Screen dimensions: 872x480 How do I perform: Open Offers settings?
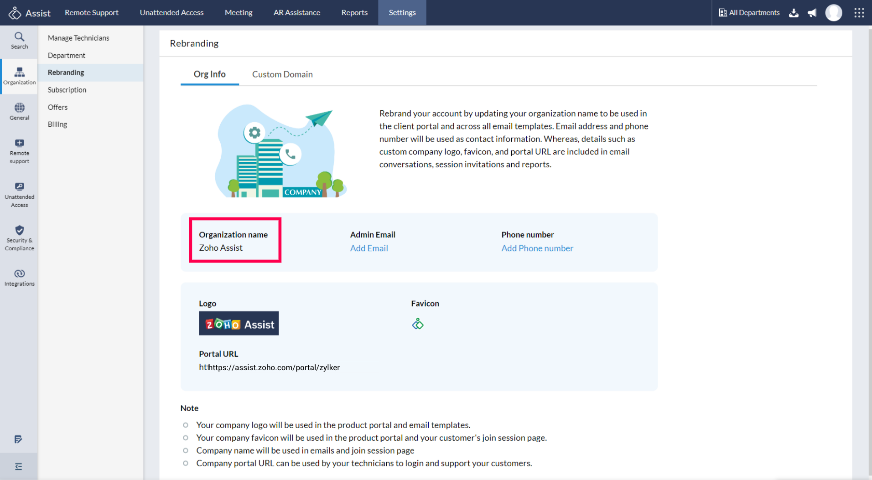click(57, 107)
